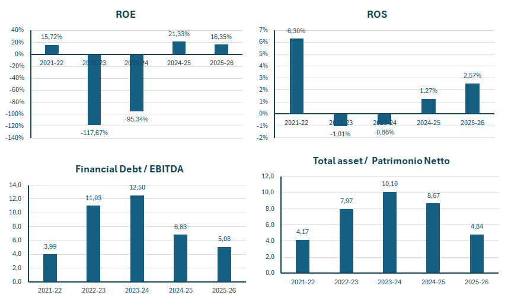Click 2024-25 axis label in ROE chart
This screenshot has height=308, width=508.
point(179,63)
